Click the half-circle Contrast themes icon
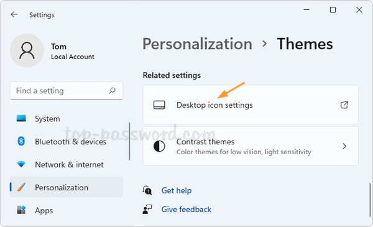 [x=159, y=146]
